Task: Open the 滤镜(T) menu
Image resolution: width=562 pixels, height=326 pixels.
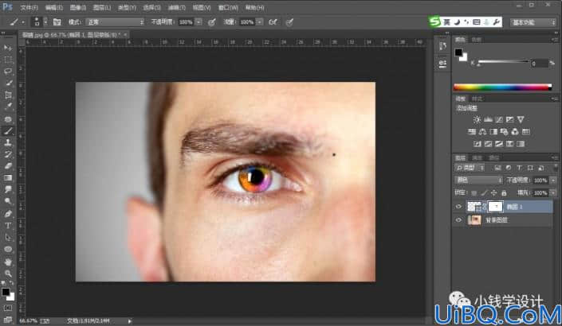Action: tap(177, 7)
